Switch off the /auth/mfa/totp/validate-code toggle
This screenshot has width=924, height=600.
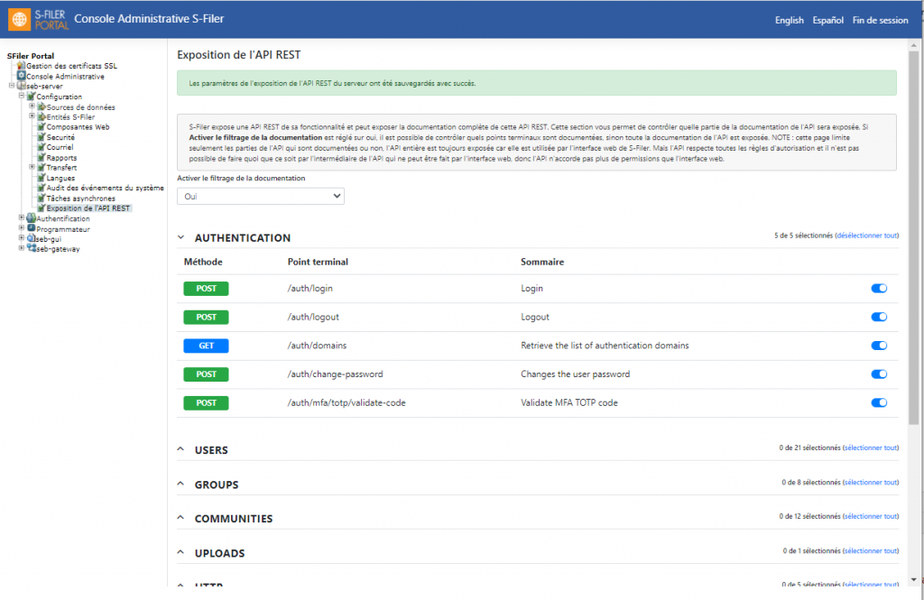tap(879, 402)
